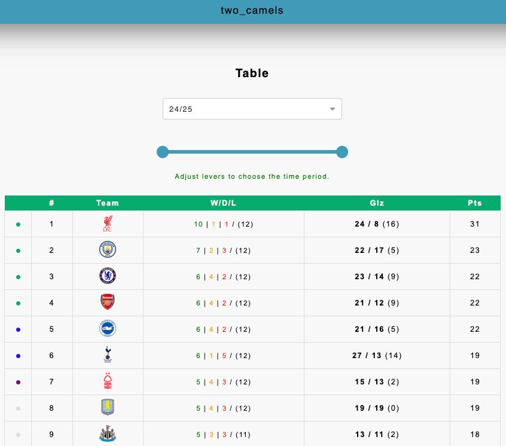Image resolution: width=506 pixels, height=446 pixels.
Task: Click the '23 / 14 (9)' goals cell
Action: point(377,276)
